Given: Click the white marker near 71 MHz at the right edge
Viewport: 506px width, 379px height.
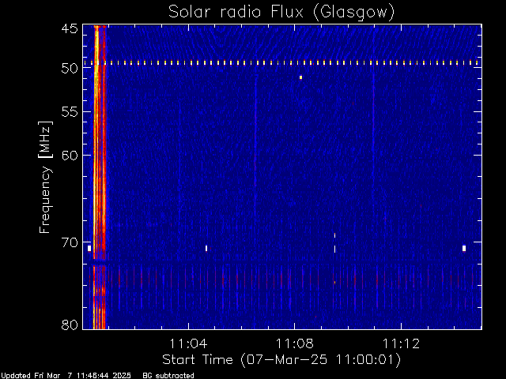Looking at the screenshot, I should [464, 248].
